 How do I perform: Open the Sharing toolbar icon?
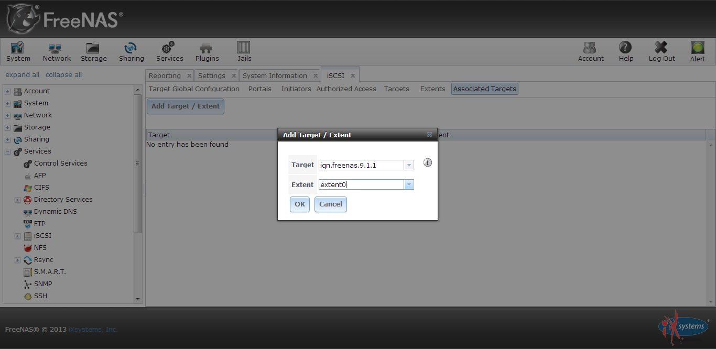(x=131, y=52)
